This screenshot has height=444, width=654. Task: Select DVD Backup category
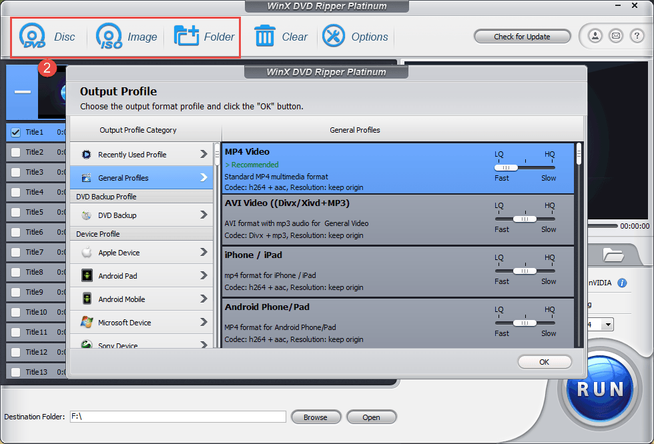pyautogui.click(x=141, y=215)
